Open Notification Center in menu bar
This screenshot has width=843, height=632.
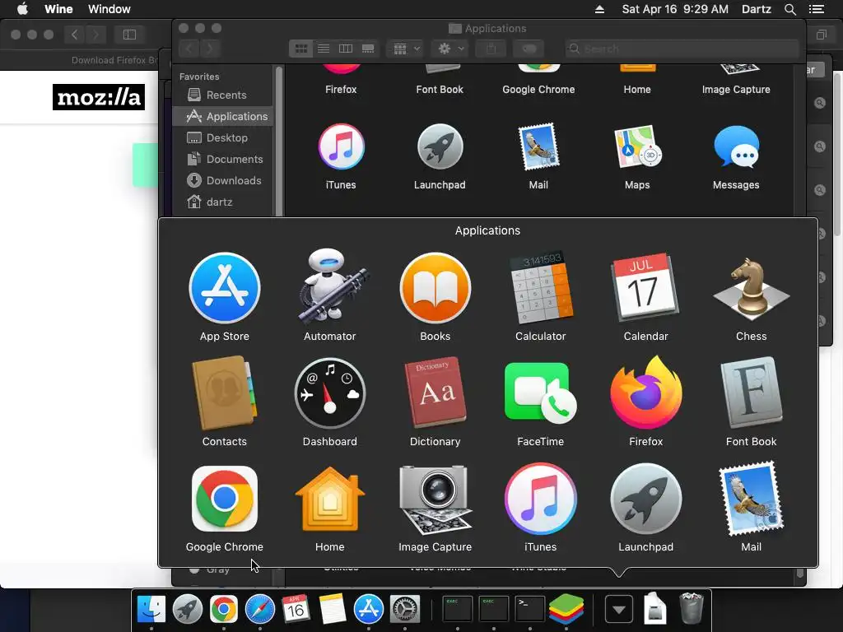(817, 9)
